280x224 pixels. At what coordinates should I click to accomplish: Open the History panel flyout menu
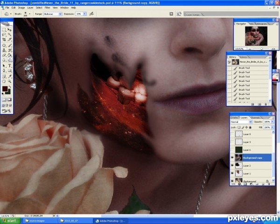click(x=270, y=57)
